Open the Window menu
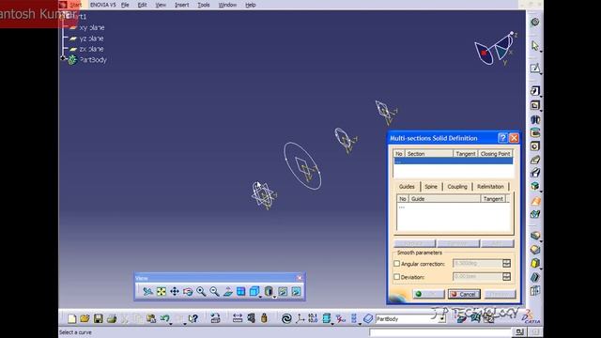 coord(227,5)
